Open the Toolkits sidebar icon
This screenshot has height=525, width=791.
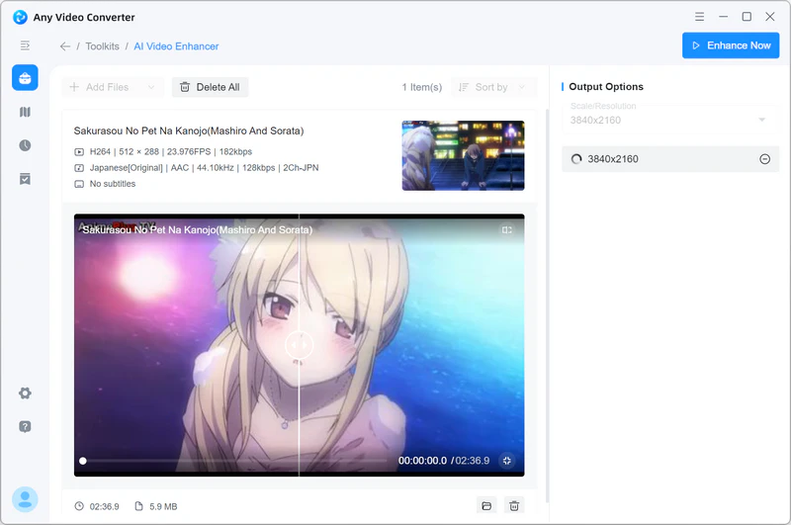(x=25, y=78)
